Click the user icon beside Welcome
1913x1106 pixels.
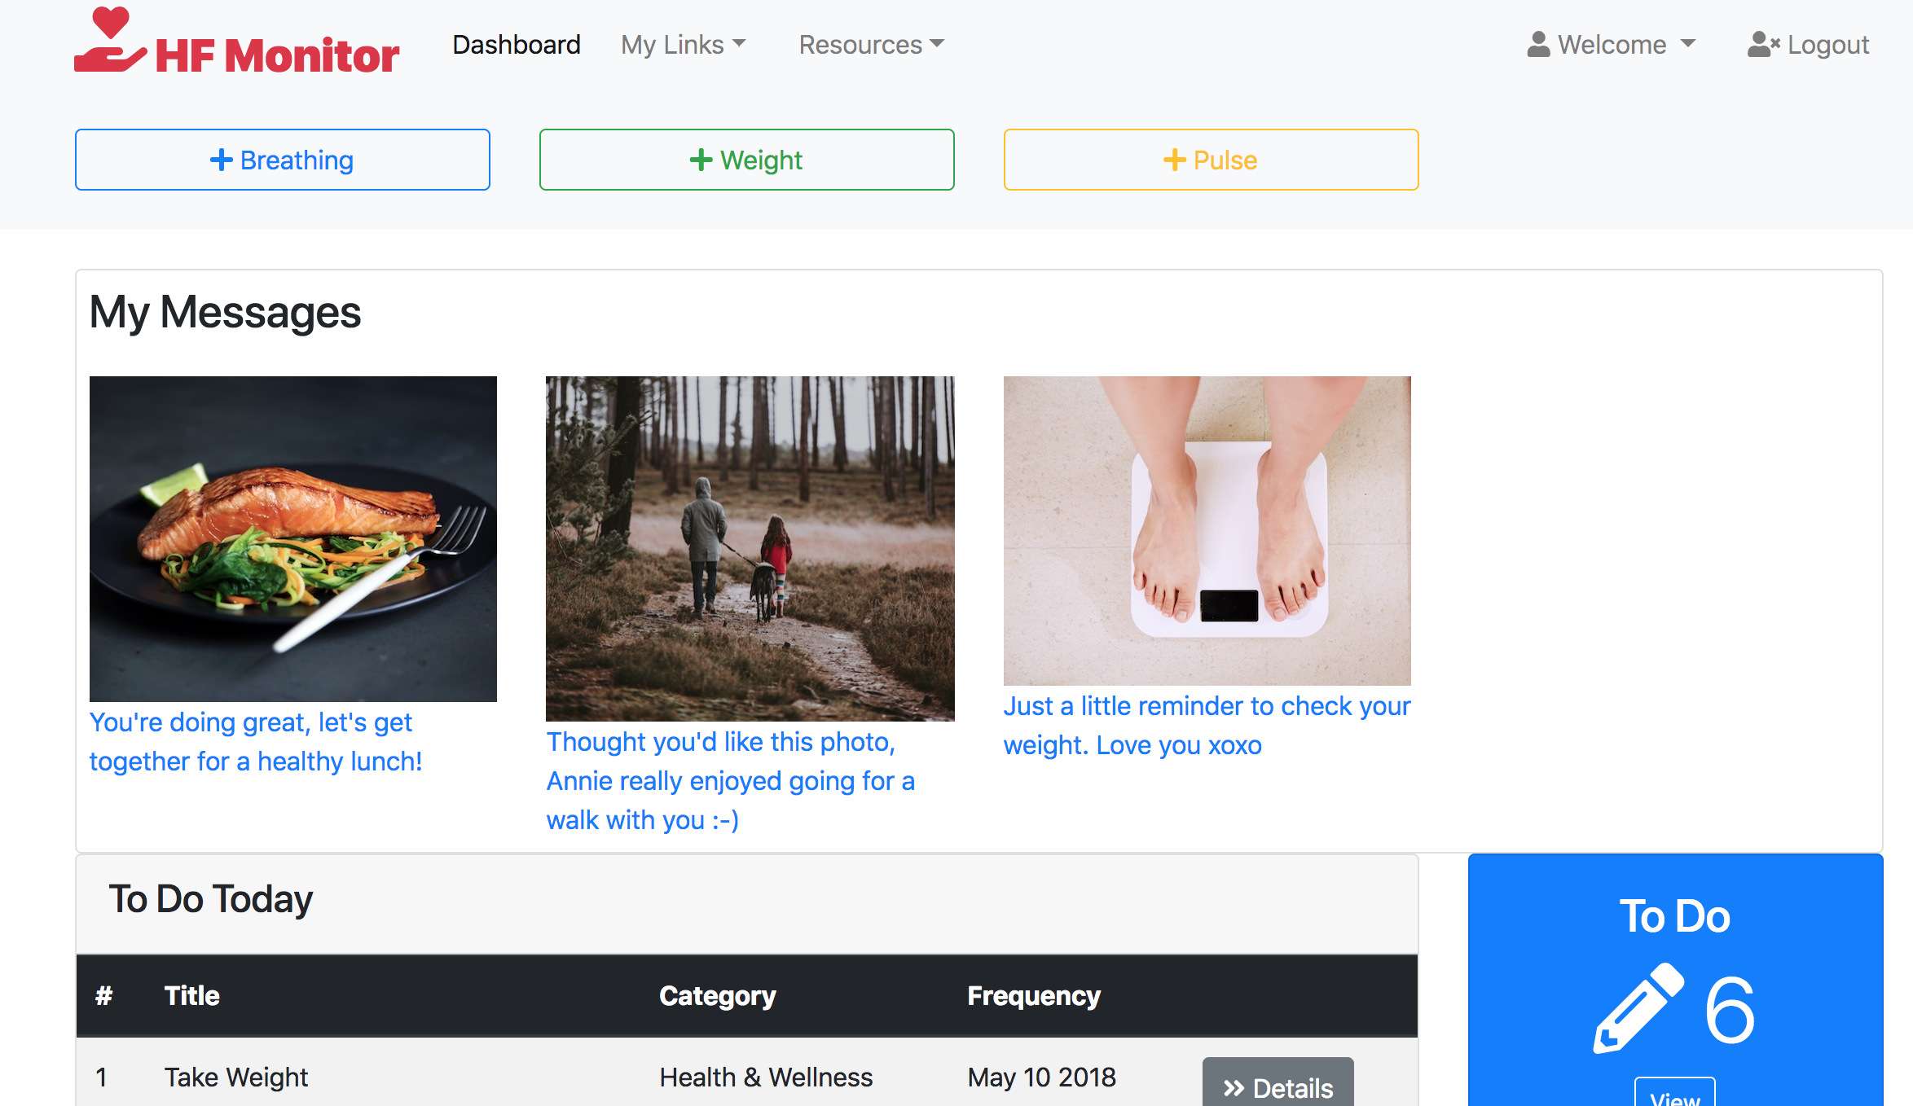click(1538, 45)
